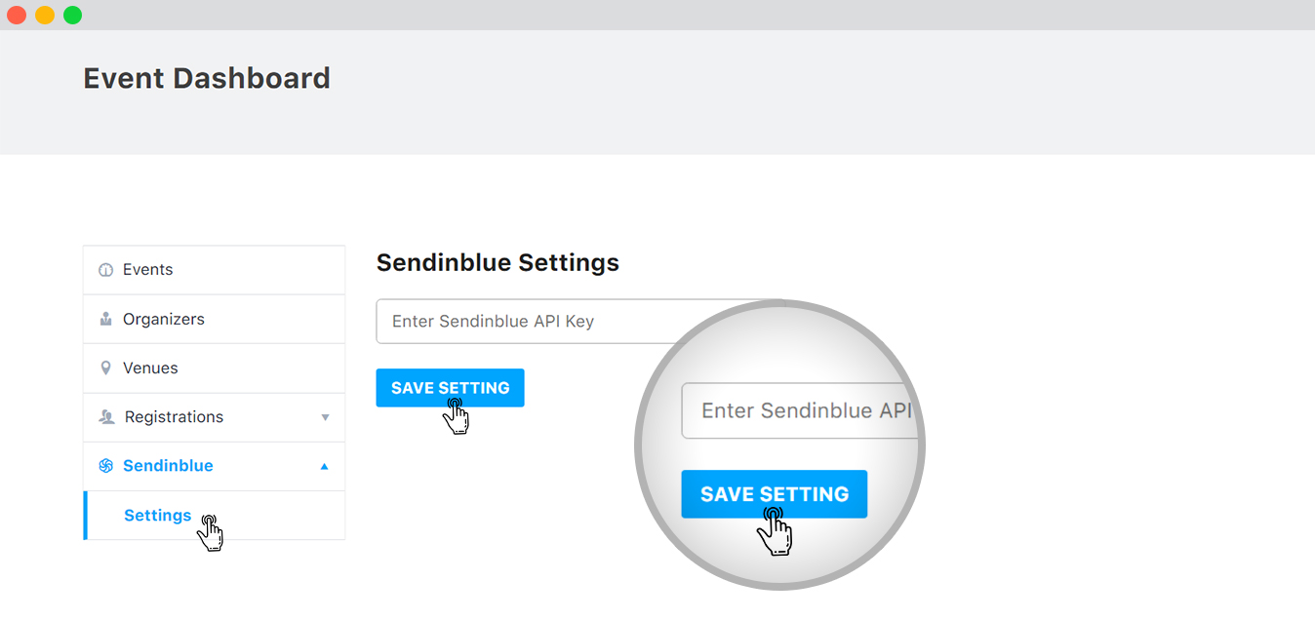Select the Registrations menu label

click(174, 417)
